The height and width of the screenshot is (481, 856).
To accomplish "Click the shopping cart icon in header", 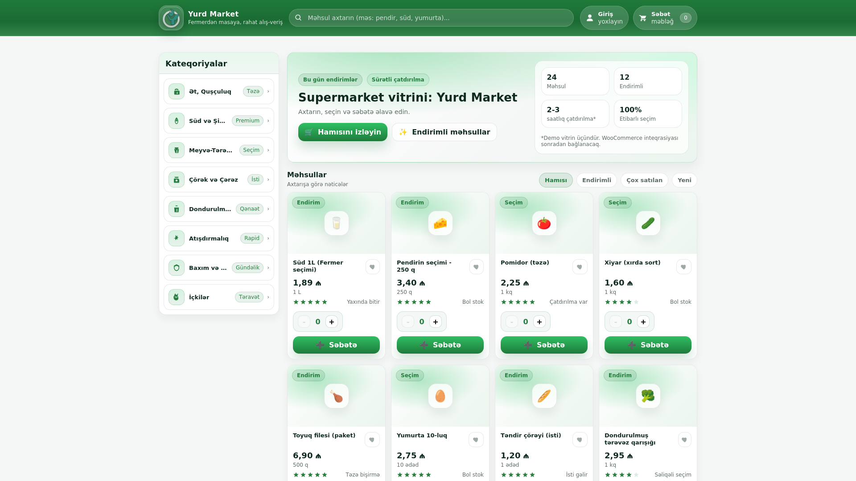I will [x=643, y=18].
